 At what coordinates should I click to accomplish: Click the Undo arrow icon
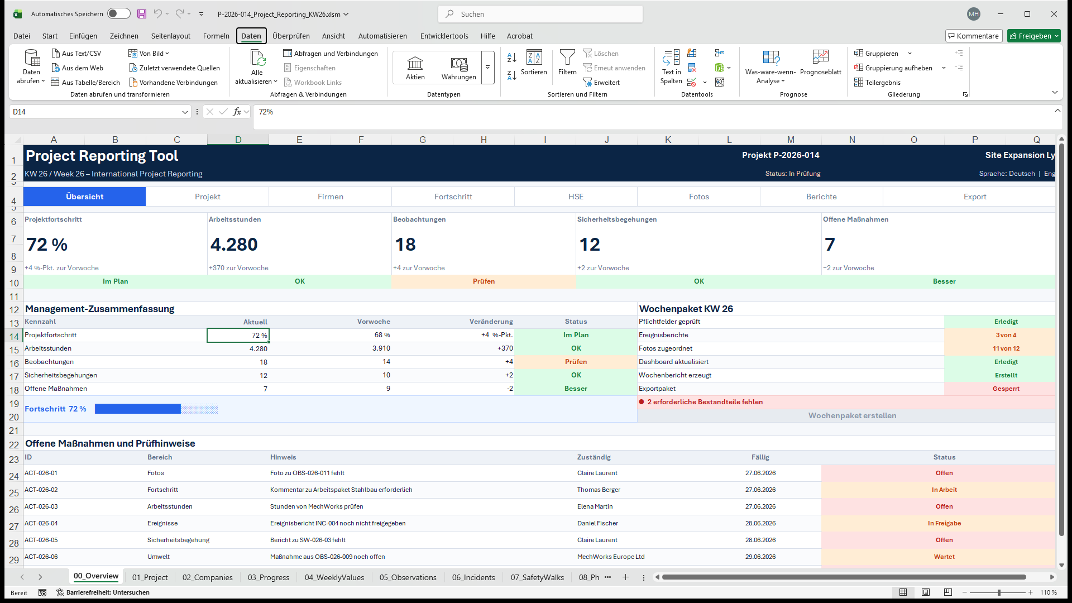coord(158,14)
